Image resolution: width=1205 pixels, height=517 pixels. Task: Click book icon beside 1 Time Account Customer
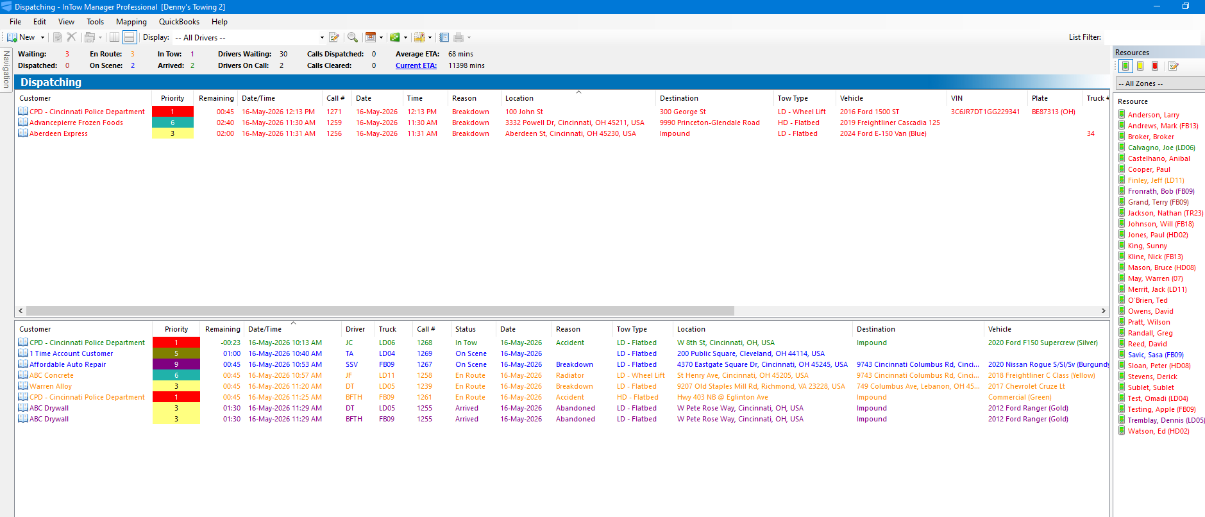23,353
